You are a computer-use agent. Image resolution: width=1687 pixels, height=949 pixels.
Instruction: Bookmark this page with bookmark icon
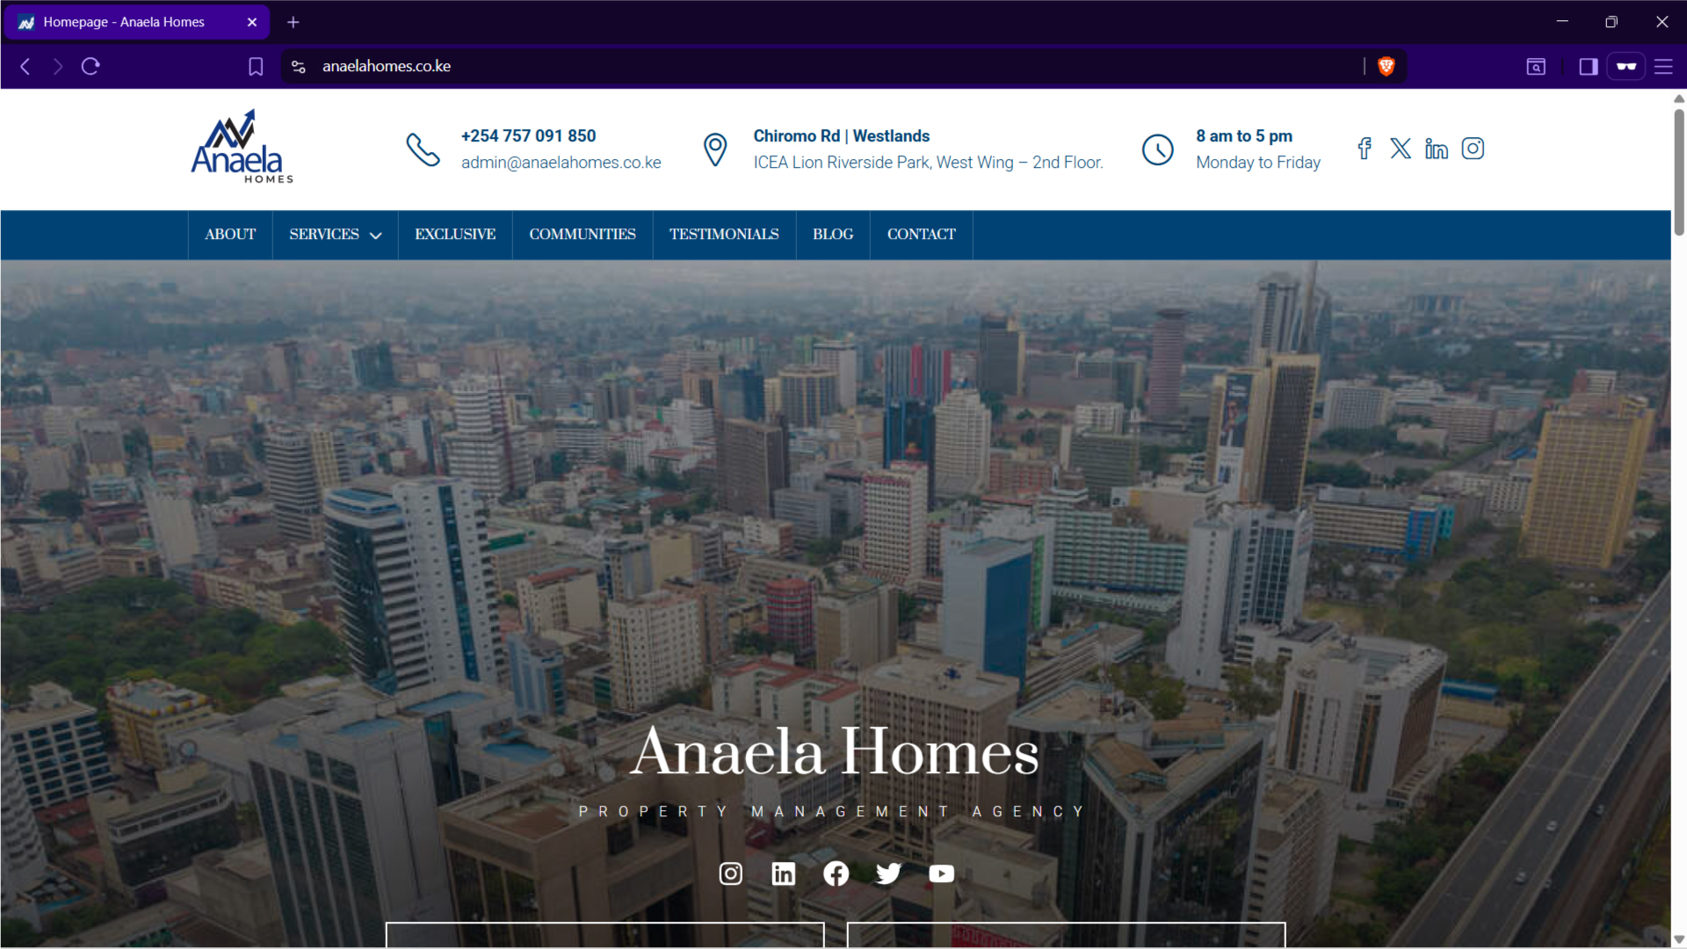[x=256, y=67]
